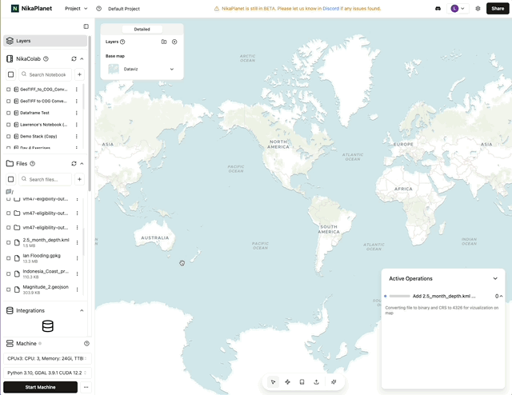Open options menu for 2.5_month_depth.kml file
The height and width of the screenshot is (395, 512).
pyautogui.click(x=77, y=242)
